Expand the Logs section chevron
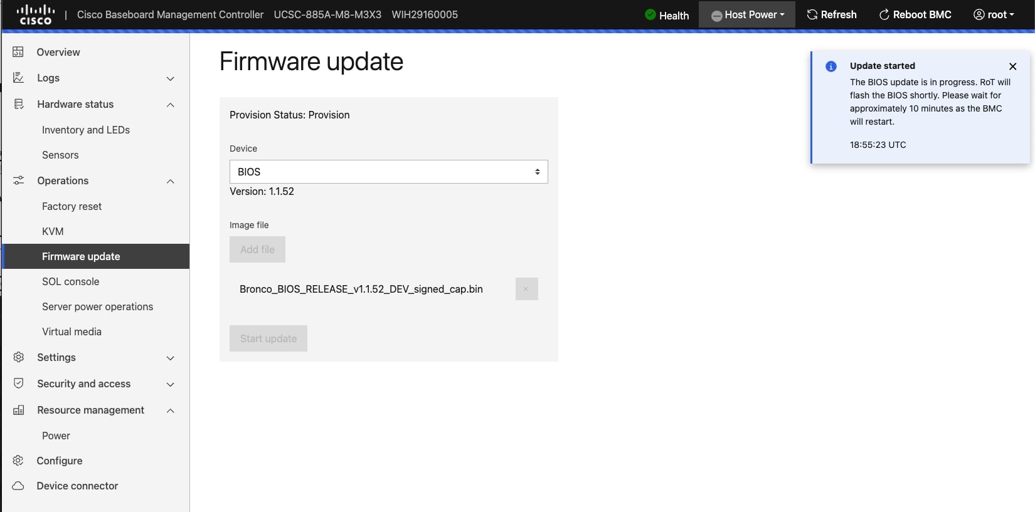The height and width of the screenshot is (512, 1035). (171, 78)
